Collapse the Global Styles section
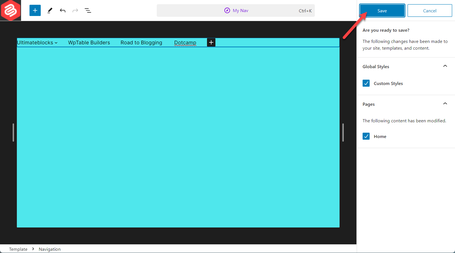Screen dimensions: 455x253 point(445,66)
